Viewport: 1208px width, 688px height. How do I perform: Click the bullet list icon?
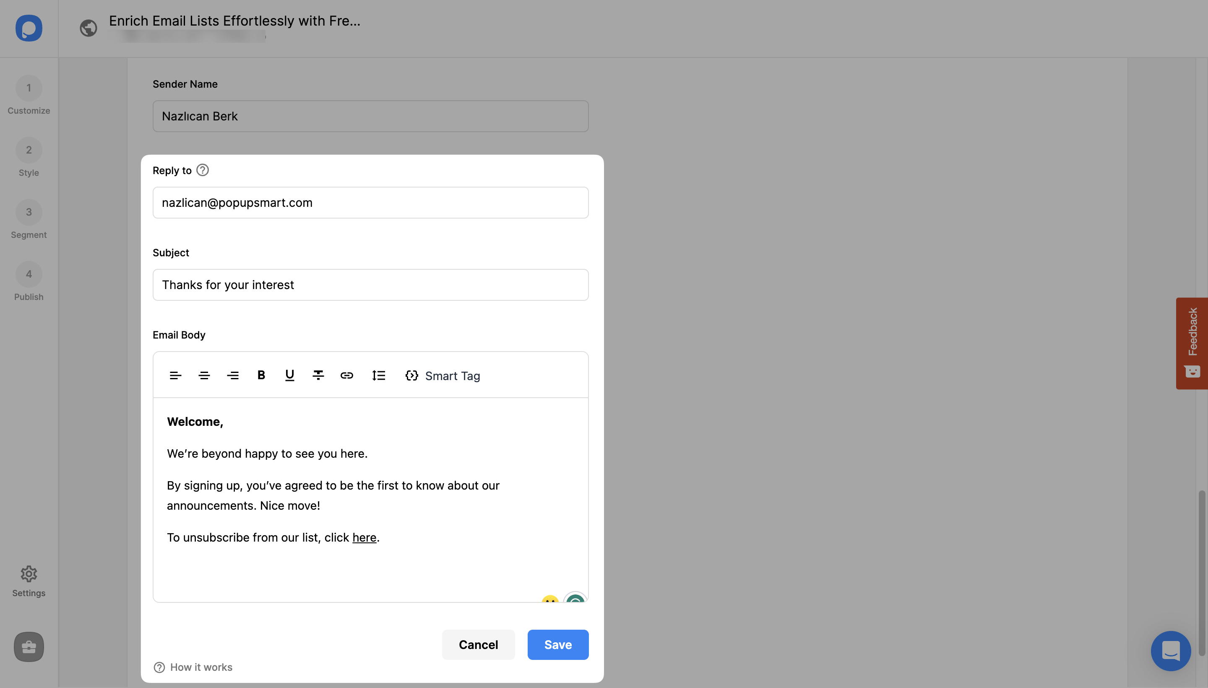(x=378, y=375)
